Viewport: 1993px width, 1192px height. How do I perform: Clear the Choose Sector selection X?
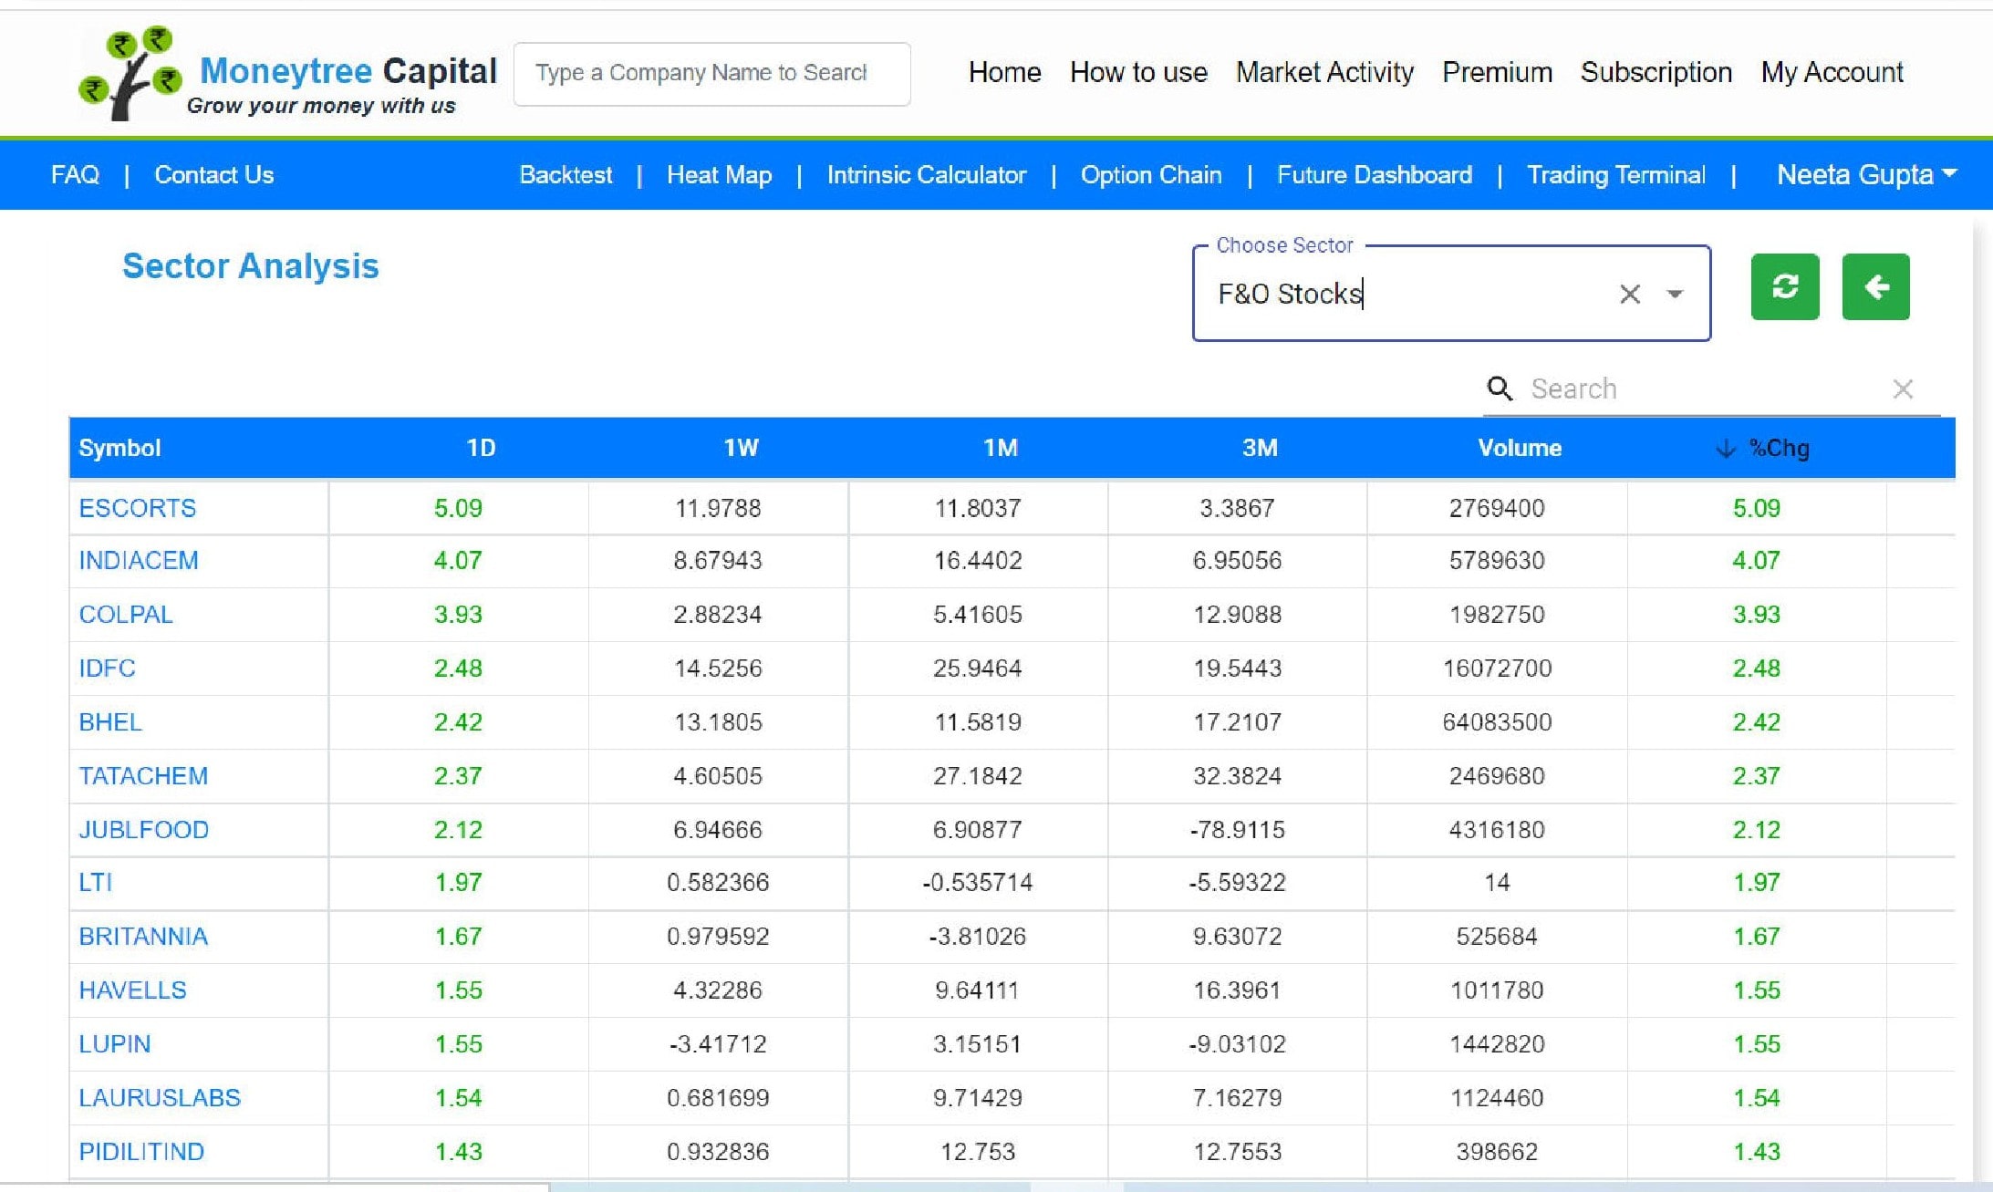point(1630,294)
